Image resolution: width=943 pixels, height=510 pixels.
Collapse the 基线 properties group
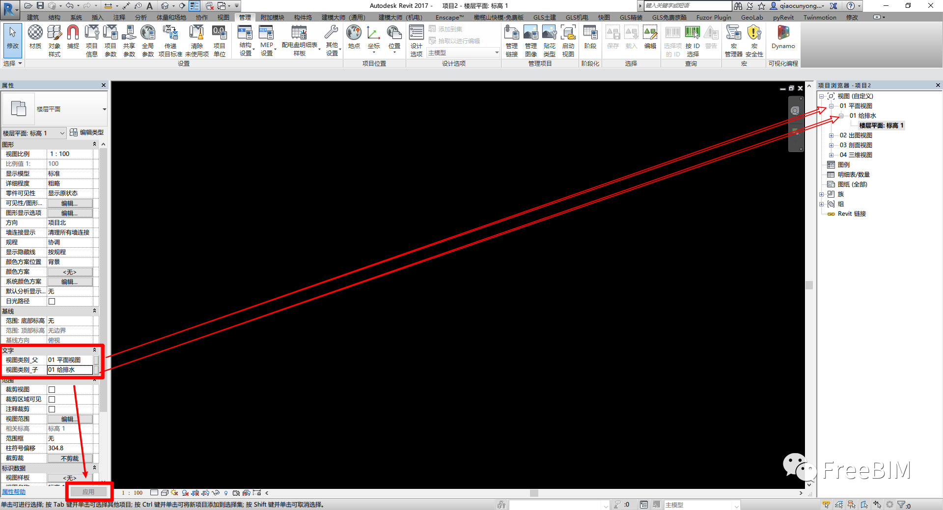(95, 311)
